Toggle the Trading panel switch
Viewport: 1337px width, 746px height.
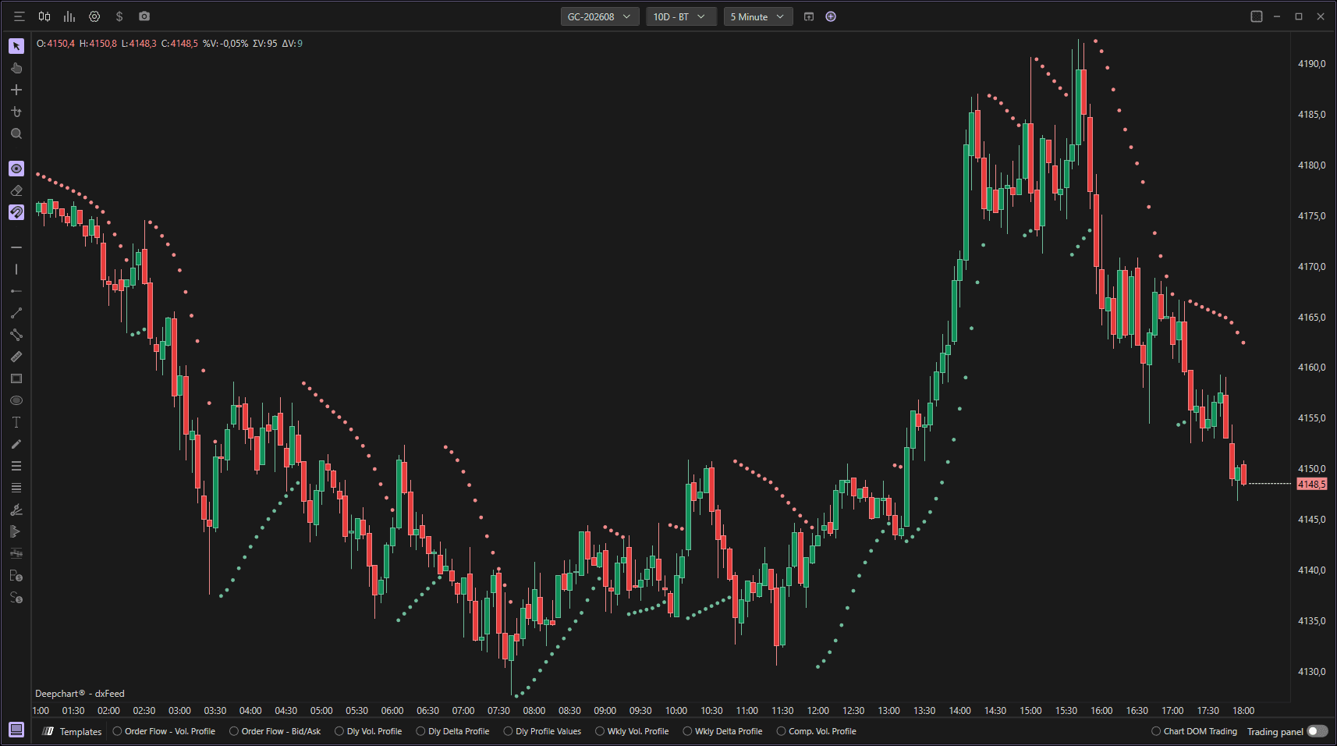[1317, 731]
